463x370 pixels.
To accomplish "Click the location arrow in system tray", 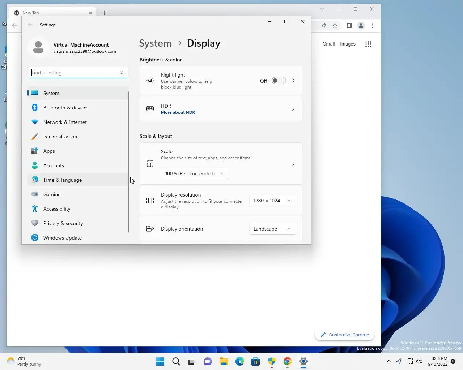I will point(399,361).
